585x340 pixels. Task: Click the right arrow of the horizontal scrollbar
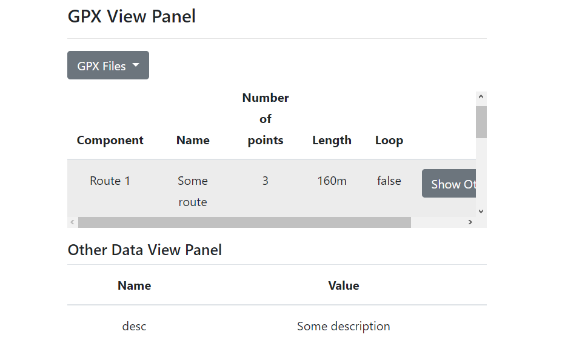470,222
